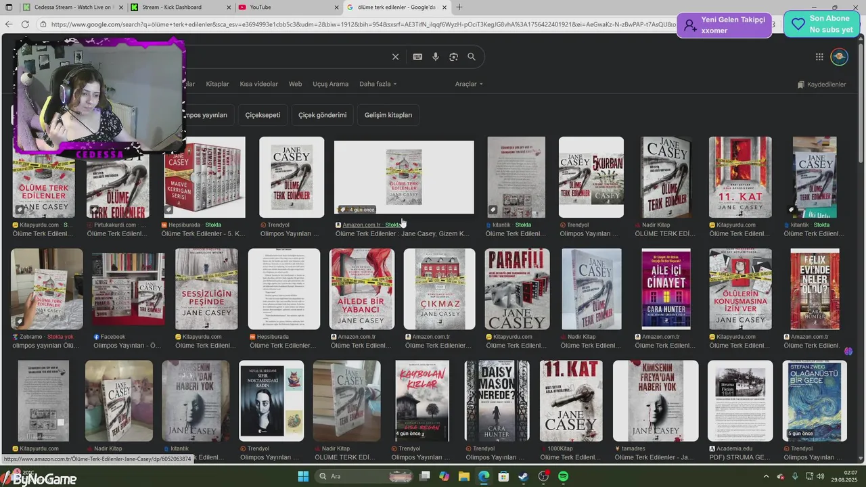Open the Google apps grid

pyautogui.click(x=819, y=57)
